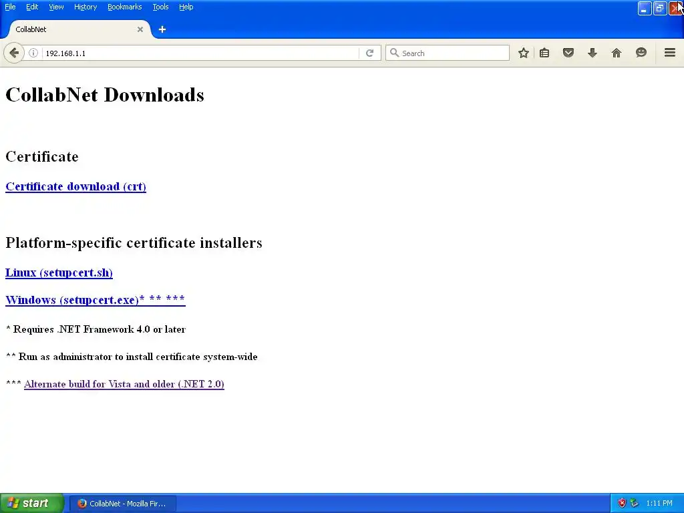Open the File menu
Screen dimensions: 684x513
tap(10, 7)
